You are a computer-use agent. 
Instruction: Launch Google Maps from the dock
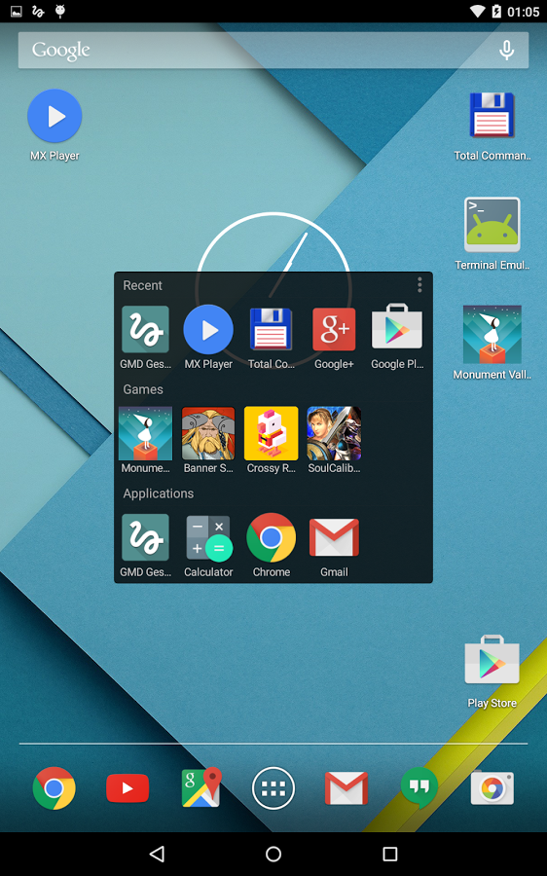[201, 787]
